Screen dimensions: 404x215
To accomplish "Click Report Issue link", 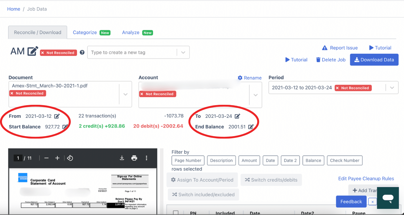I will click(340, 48).
